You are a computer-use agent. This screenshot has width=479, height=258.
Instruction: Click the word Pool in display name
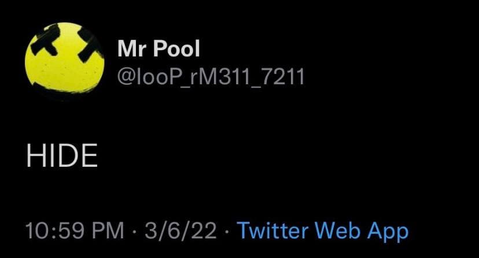pyautogui.click(x=176, y=48)
